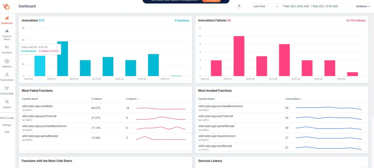The width and height of the screenshot is (374, 168).
Task: Click the date range field 7 Mar 2021
Action: pos(314,7)
